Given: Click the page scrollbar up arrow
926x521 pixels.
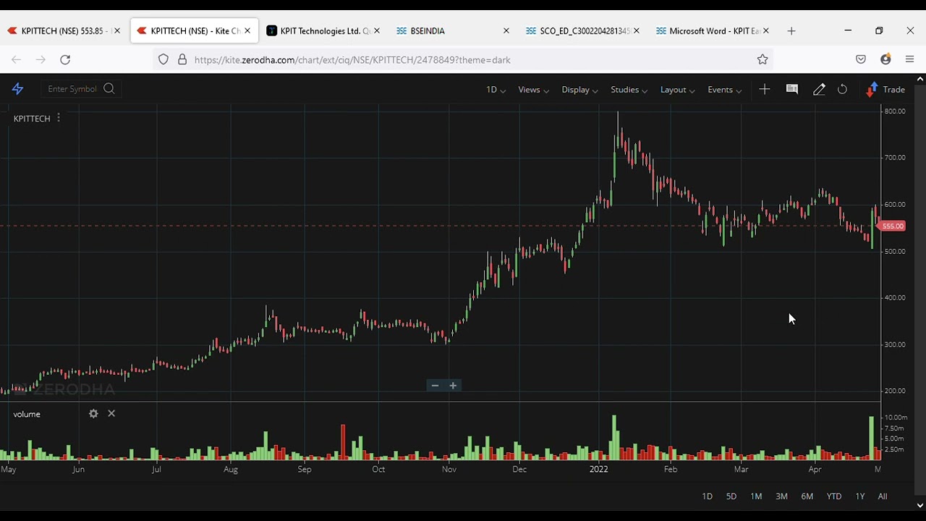Looking at the screenshot, I should (920, 78).
